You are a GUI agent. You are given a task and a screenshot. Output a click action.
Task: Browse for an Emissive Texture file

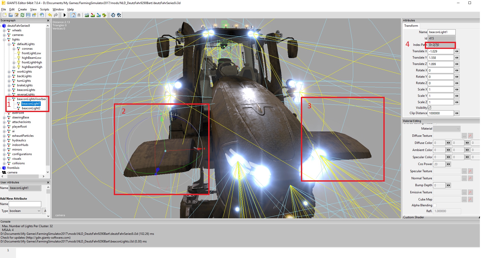(464, 192)
